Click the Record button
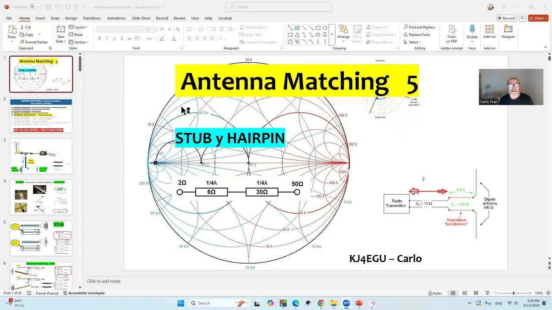552x310 pixels. point(506,18)
